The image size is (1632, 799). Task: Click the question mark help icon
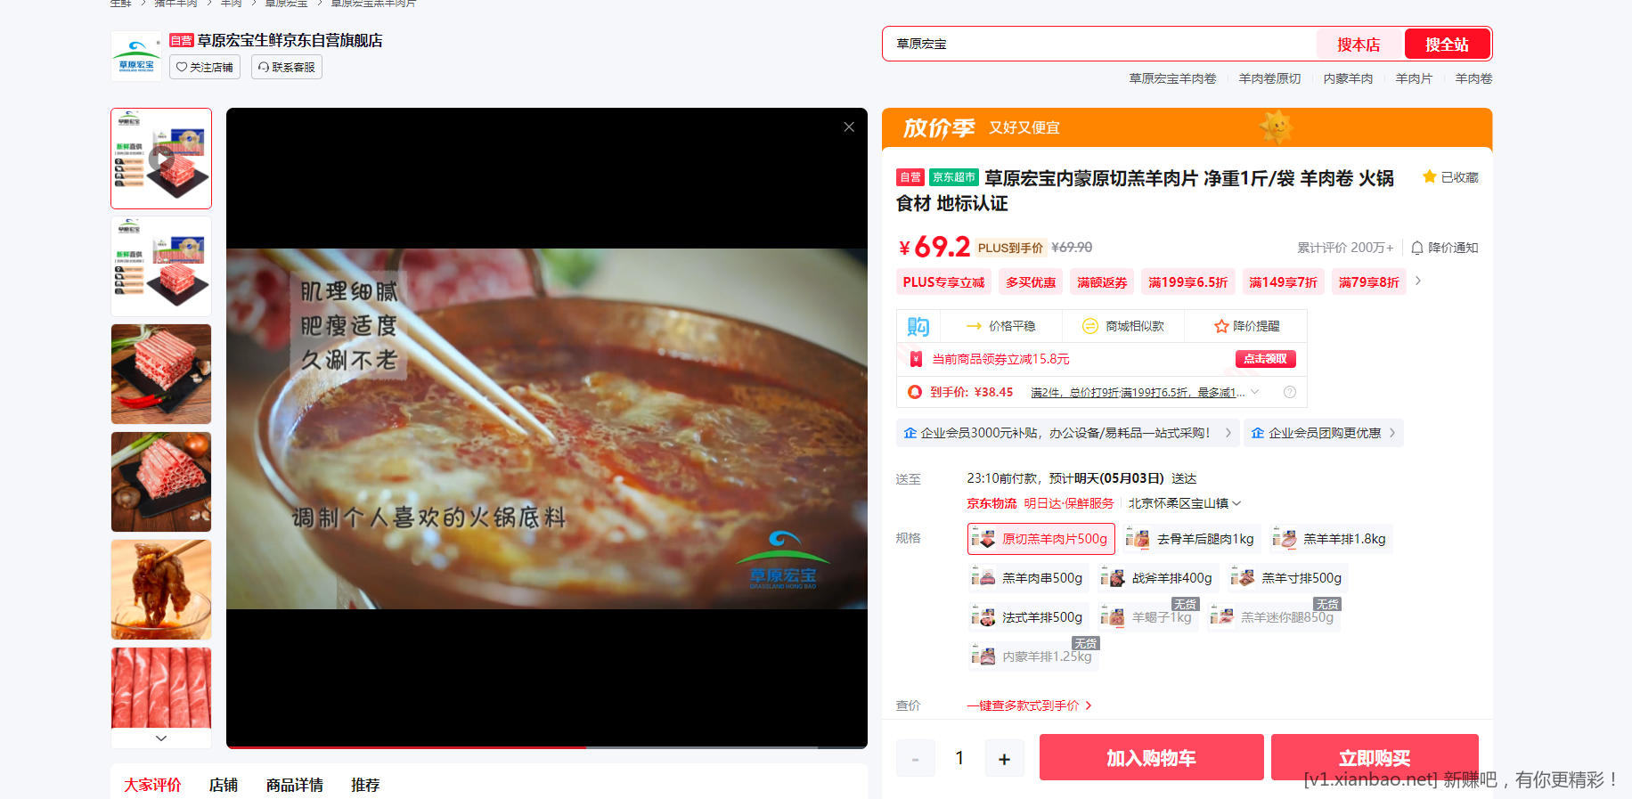point(1290,392)
